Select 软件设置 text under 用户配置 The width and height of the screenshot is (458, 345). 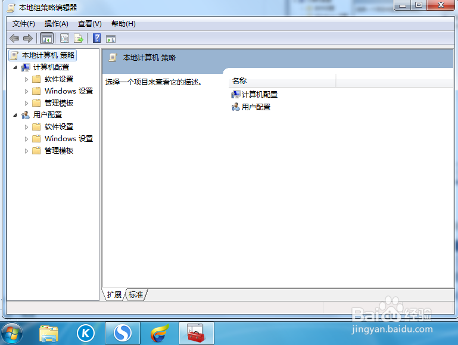pyautogui.click(x=59, y=127)
